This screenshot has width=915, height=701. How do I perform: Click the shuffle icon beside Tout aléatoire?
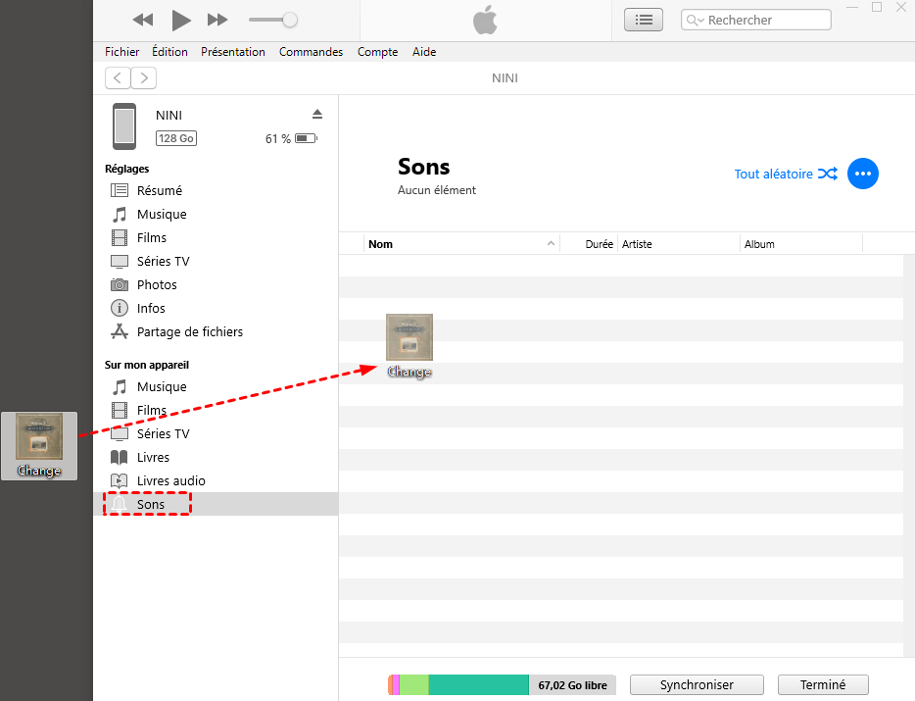(x=828, y=174)
